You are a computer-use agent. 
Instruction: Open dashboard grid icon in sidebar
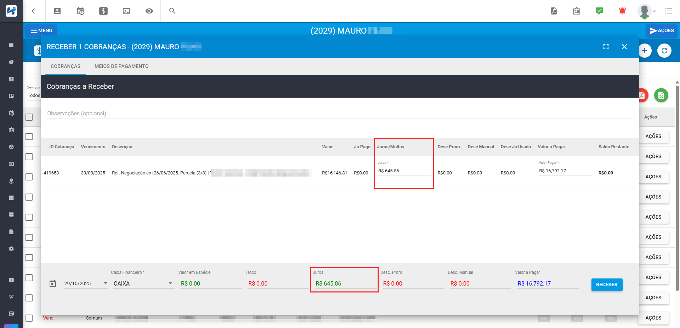pyautogui.click(x=11, y=45)
